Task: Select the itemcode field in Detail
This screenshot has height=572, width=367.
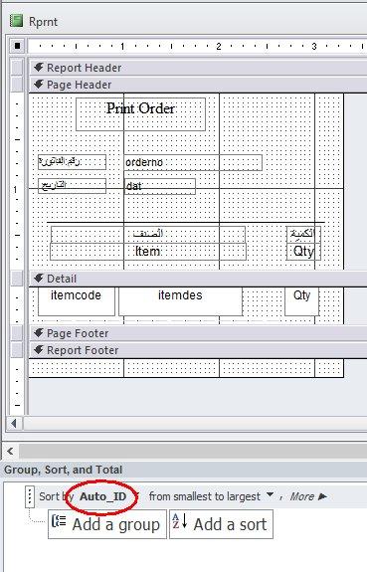Action: tap(77, 301)
